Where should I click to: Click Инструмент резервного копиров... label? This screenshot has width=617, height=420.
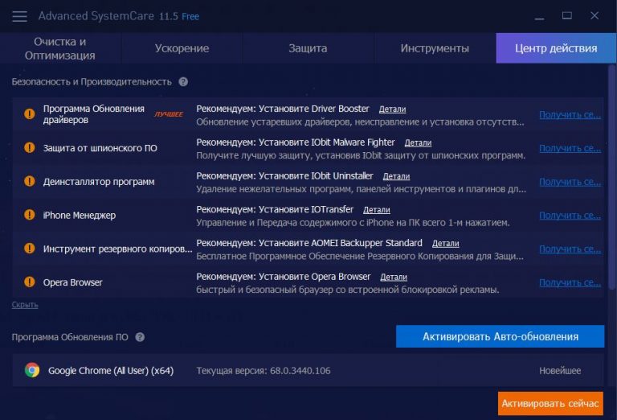click(117, 249)
